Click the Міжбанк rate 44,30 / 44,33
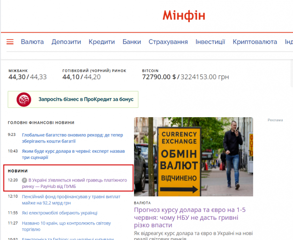 point(28,77)
